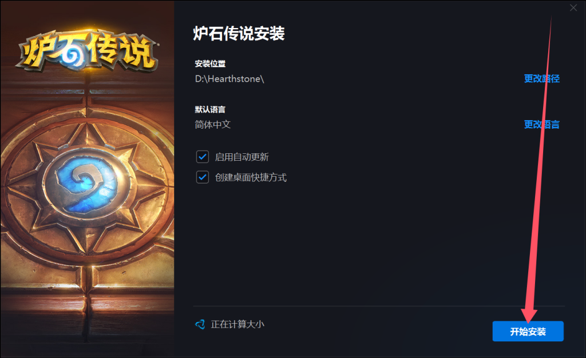
Task: Close the installer window with X
Action: [573, 8]
